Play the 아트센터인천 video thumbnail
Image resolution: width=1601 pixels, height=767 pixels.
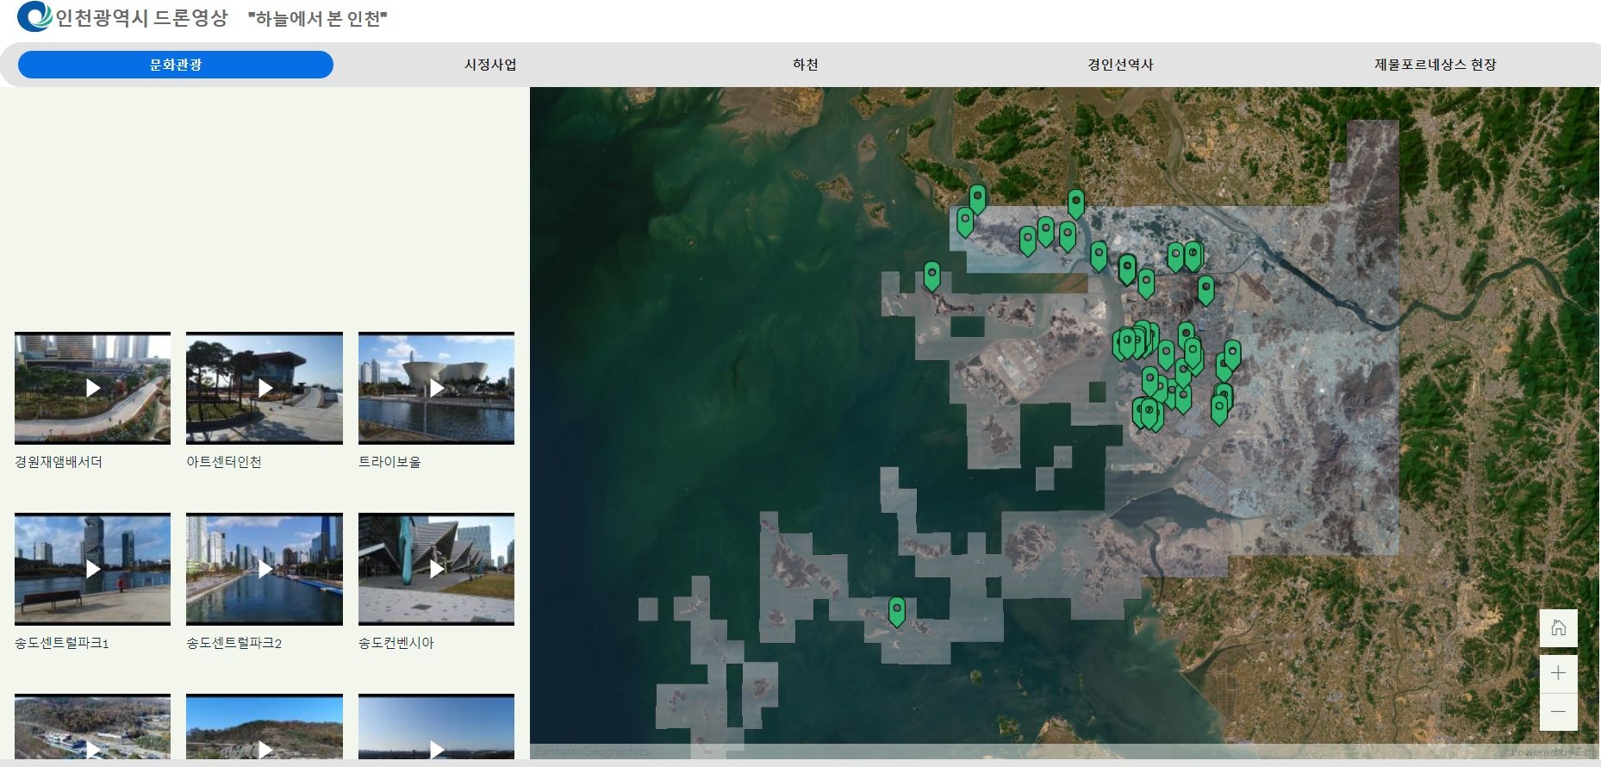(x=265, y=388)
